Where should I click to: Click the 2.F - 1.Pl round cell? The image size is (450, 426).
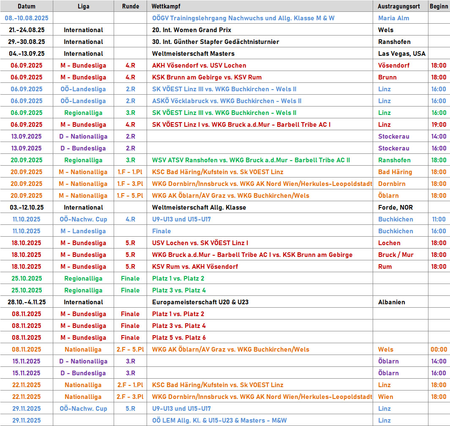tap(130, 385)
